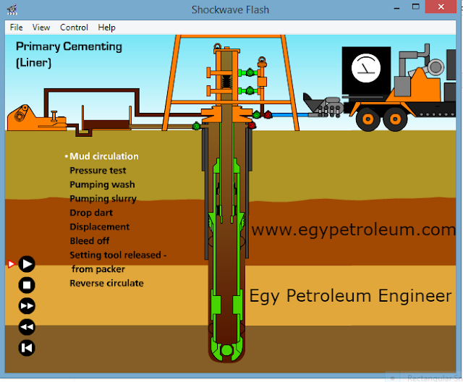Click the www.egypetroleum.com text

click(354, 229)
